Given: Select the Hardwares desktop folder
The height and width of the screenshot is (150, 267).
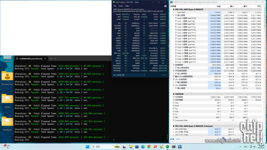Looking at the screenshot, I should [x=7, y=124].
